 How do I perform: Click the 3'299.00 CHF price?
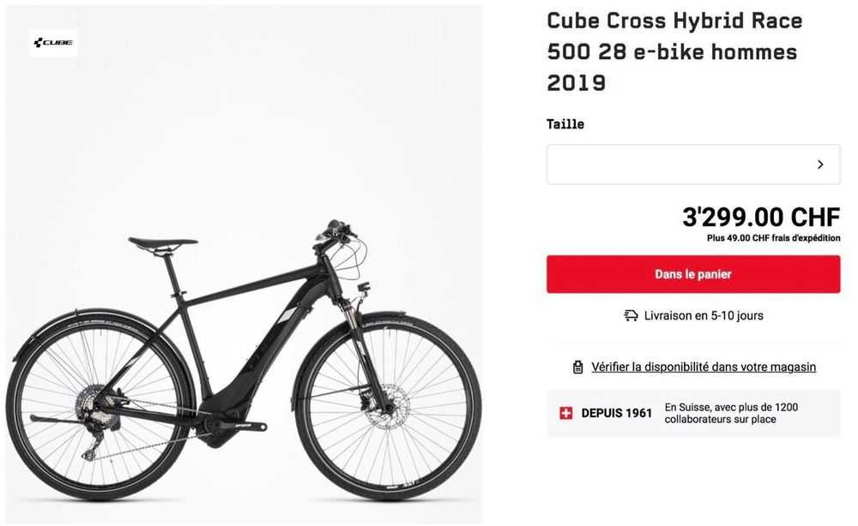[761, 217]
